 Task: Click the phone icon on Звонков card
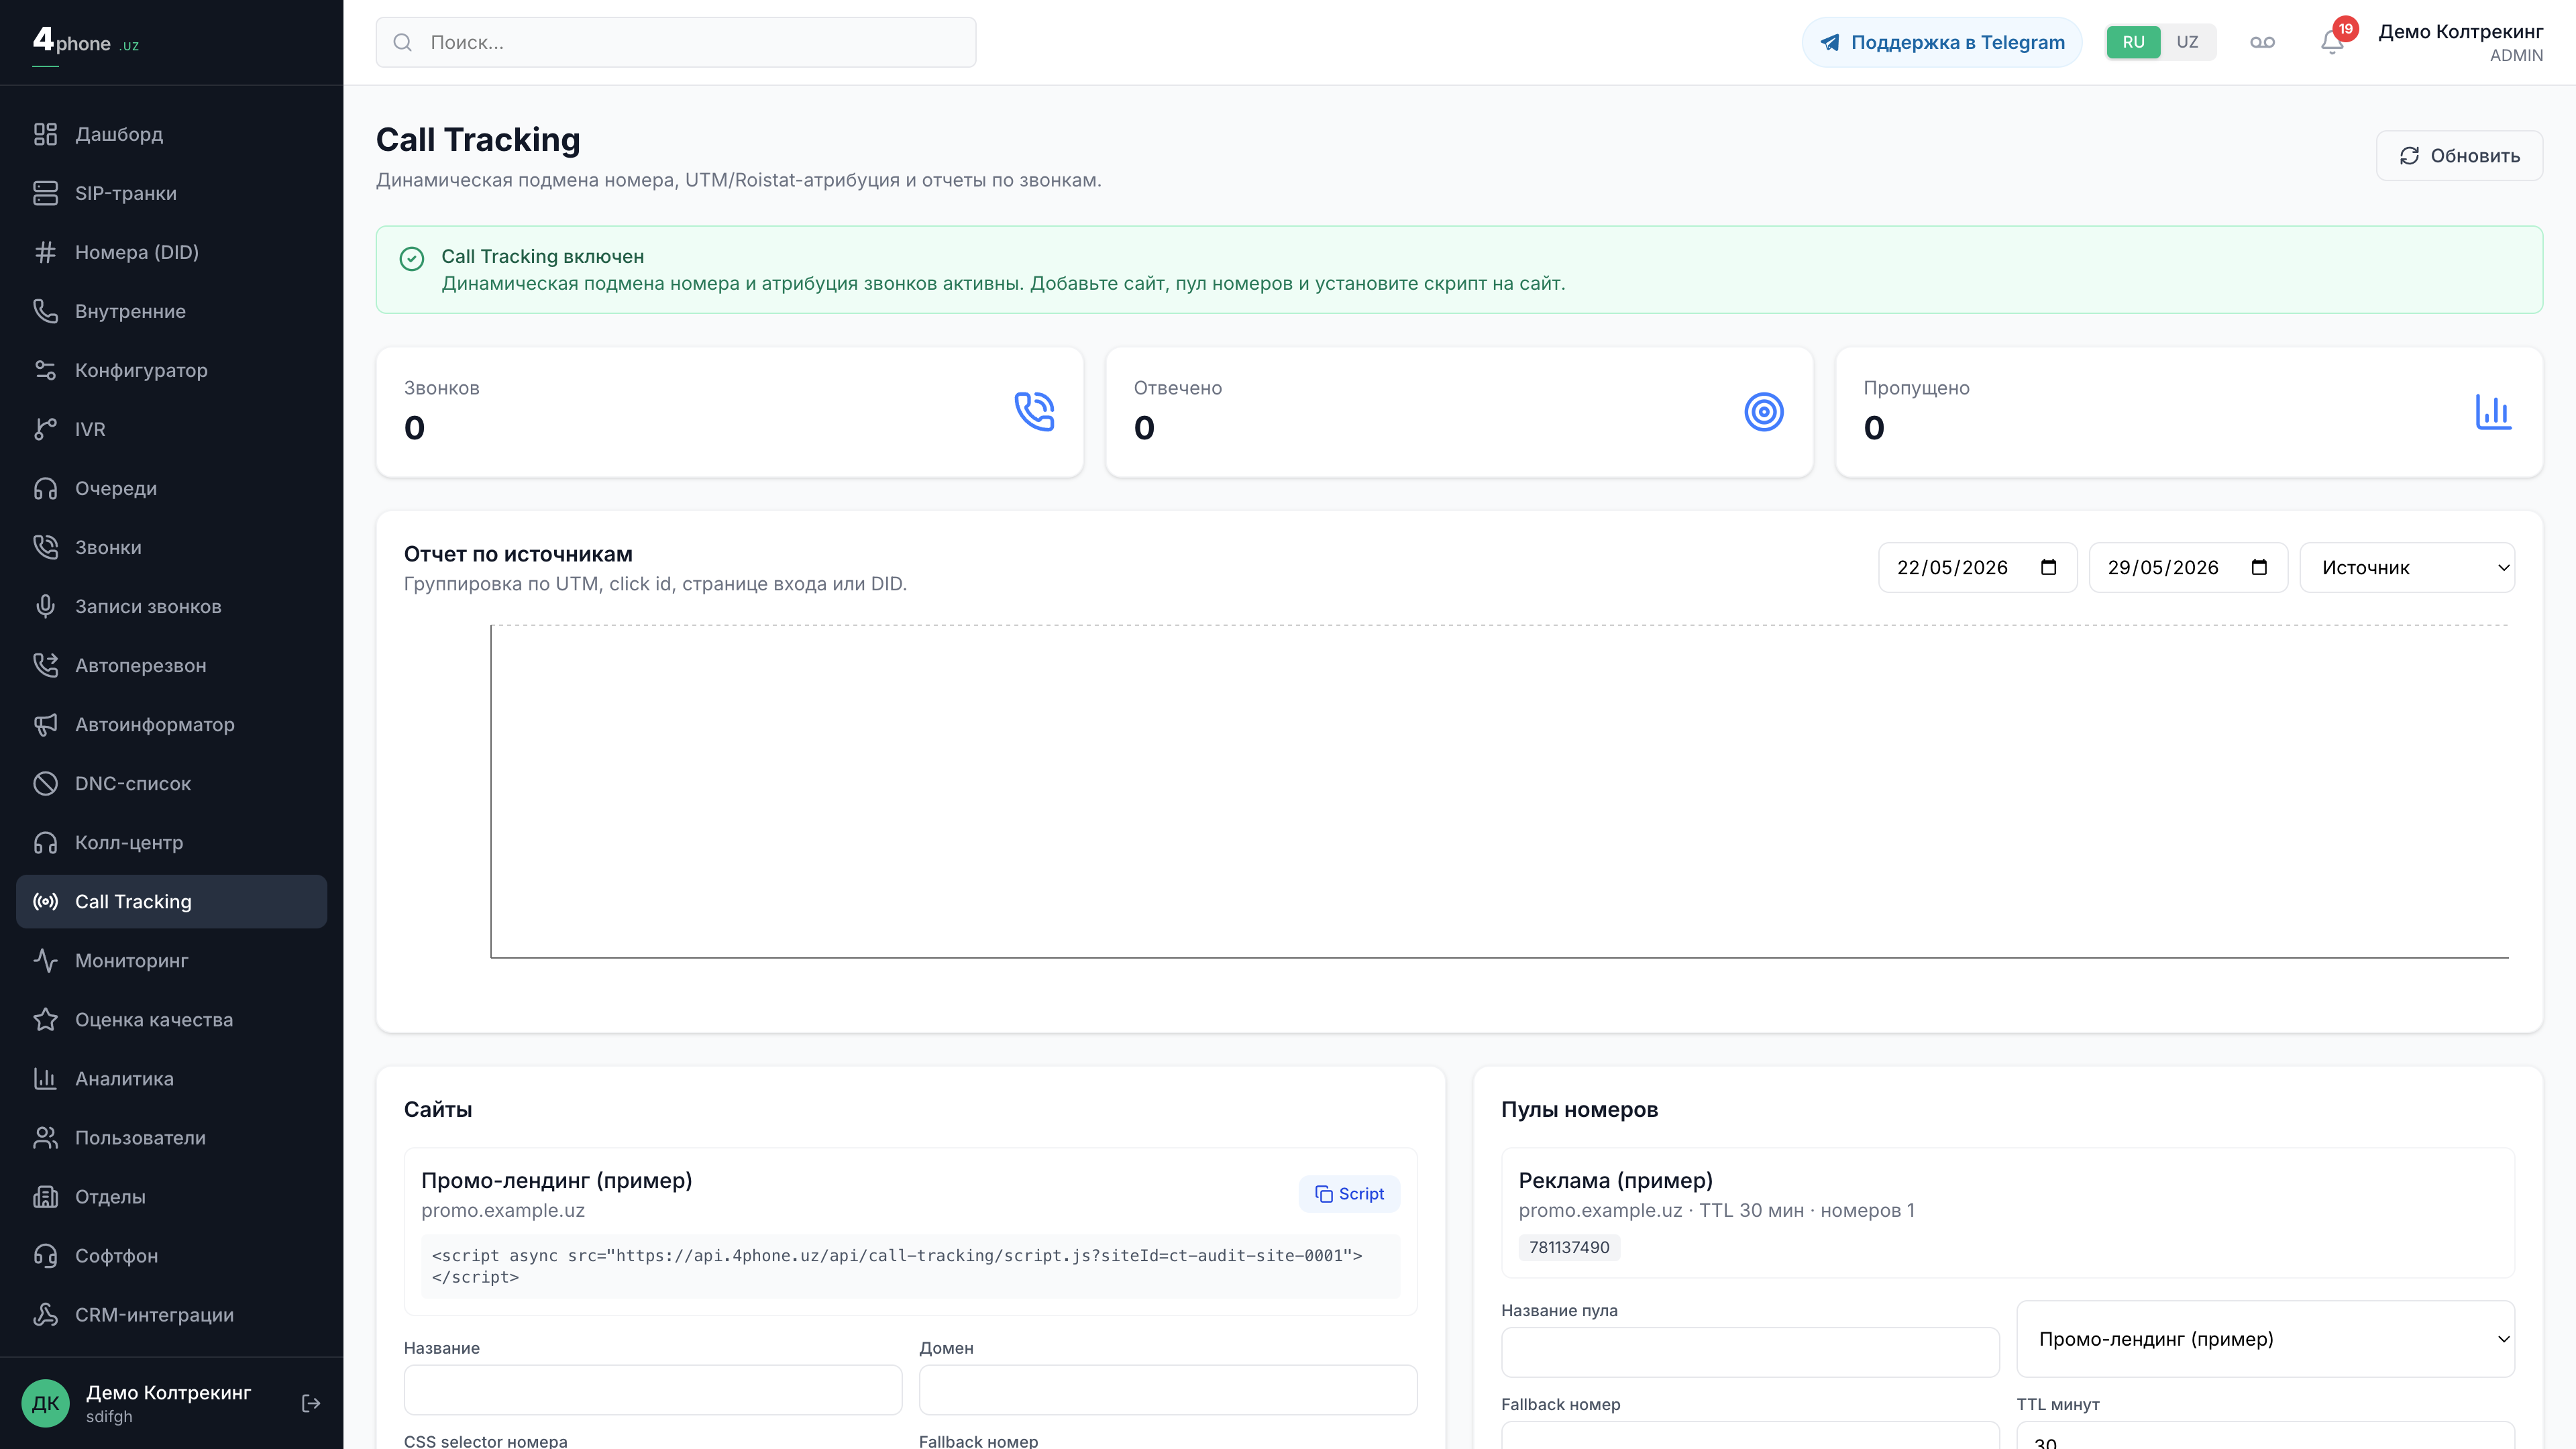(1034, 411)
